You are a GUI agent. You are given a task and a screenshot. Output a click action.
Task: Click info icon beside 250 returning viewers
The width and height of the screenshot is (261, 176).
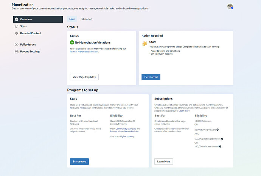[217, 130]
